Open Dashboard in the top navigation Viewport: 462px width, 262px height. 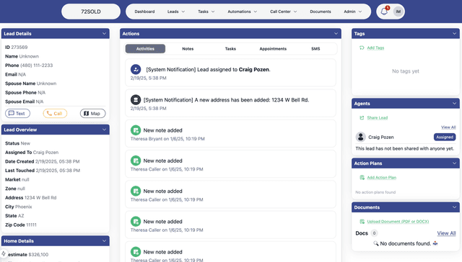(x=144, y=12)
